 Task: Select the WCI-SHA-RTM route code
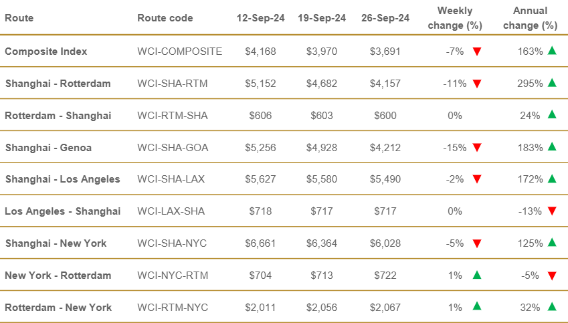[173, 84]
